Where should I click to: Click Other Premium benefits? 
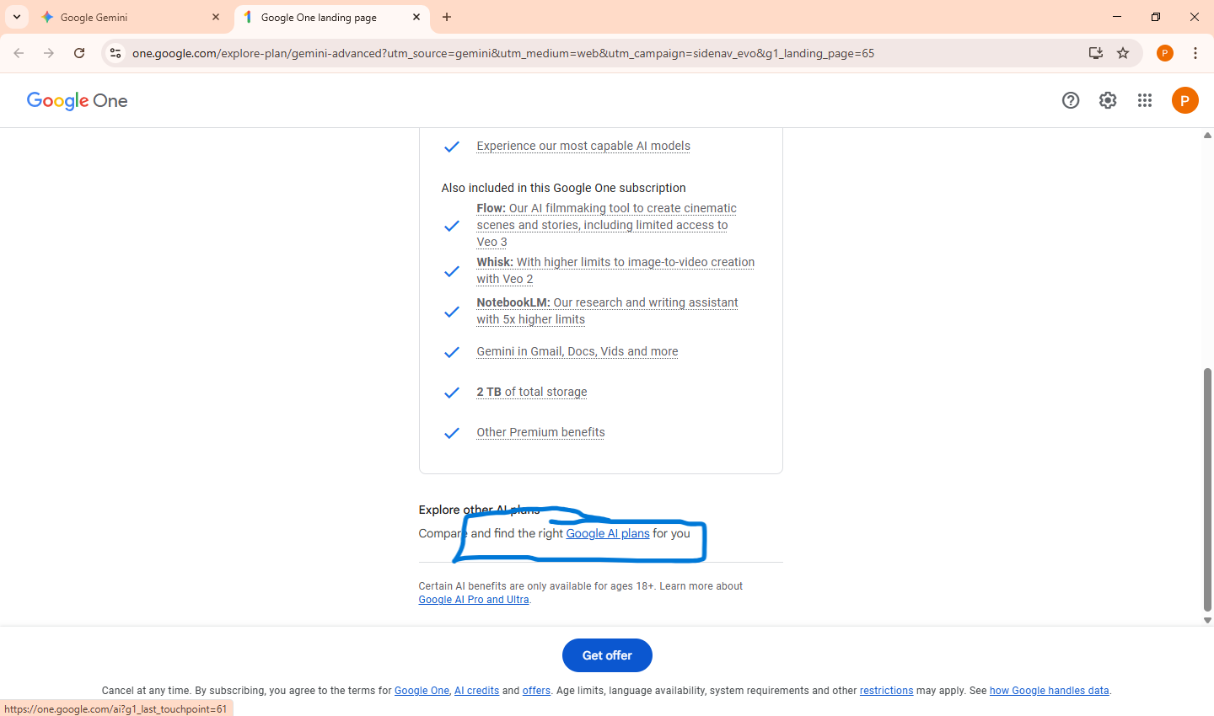click(540, 432)
